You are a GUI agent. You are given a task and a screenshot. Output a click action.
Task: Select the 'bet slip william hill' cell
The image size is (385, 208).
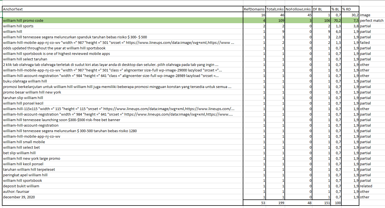click(123, 153)
